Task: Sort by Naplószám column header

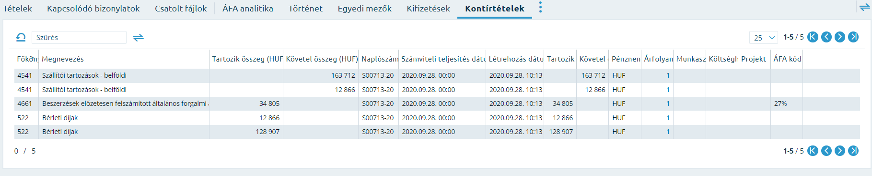Action: coord(379,59)
